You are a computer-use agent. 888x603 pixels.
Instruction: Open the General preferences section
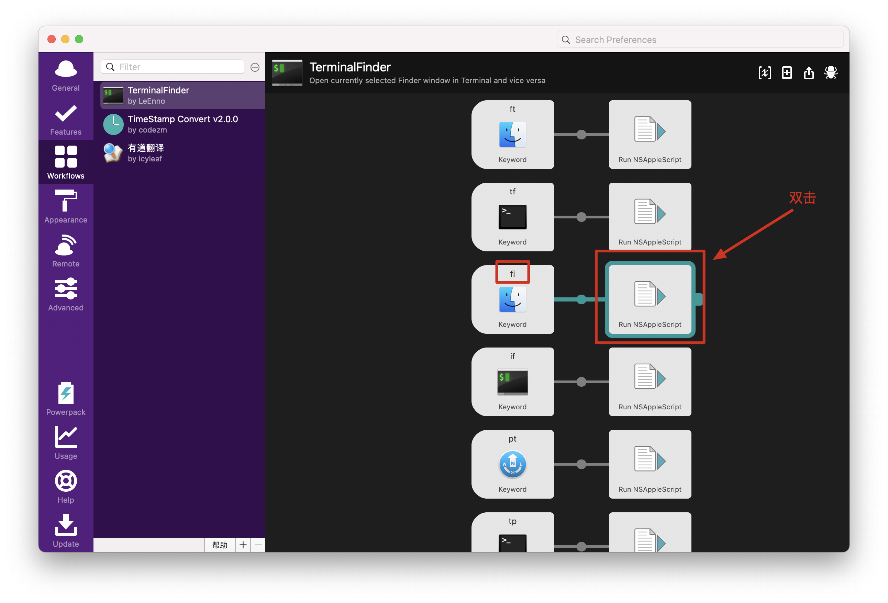tap(66, 76)
